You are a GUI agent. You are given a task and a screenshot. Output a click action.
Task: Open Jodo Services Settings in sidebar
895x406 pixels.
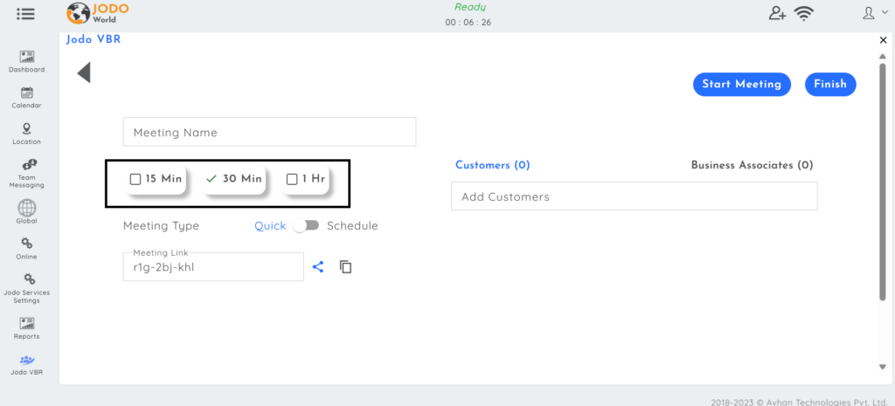27,288
